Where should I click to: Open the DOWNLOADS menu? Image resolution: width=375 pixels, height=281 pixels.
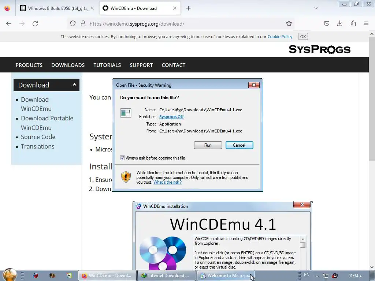pos(68,65)
